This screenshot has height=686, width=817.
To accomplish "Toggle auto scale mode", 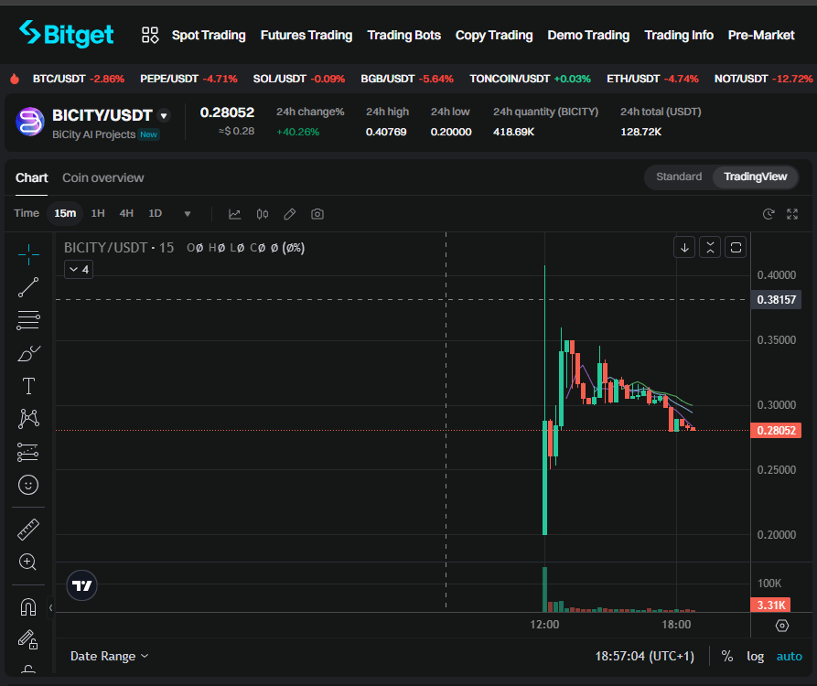I will [789, 657].
